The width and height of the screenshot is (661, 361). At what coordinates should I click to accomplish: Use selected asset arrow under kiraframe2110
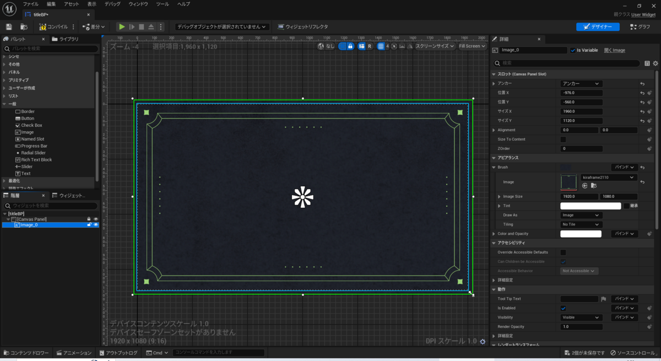coord(585,186)
